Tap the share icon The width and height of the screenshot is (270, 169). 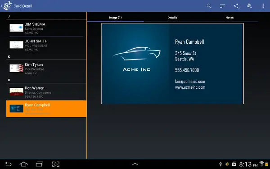pos(236,6)
